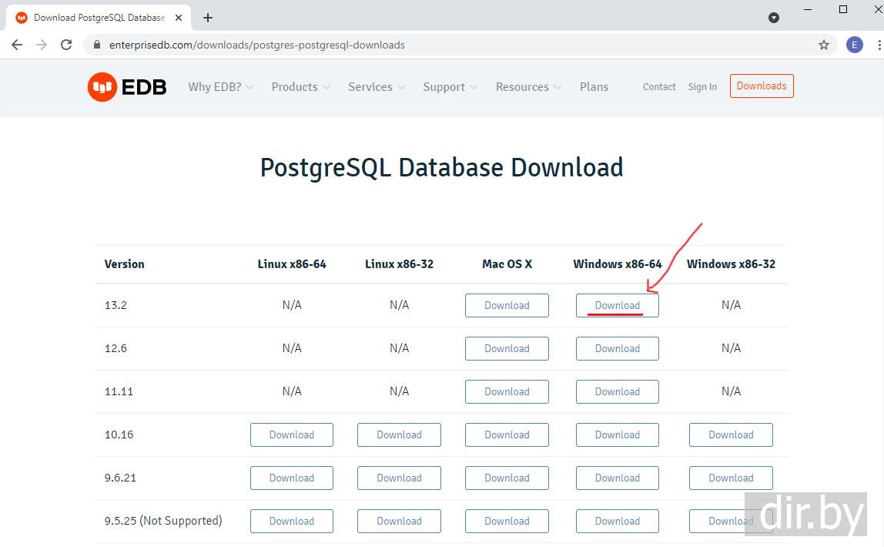Image resolution: width=884 pixels, height=547 pixels.
Task: Click the browser back arrow
Action: [17, 45]
